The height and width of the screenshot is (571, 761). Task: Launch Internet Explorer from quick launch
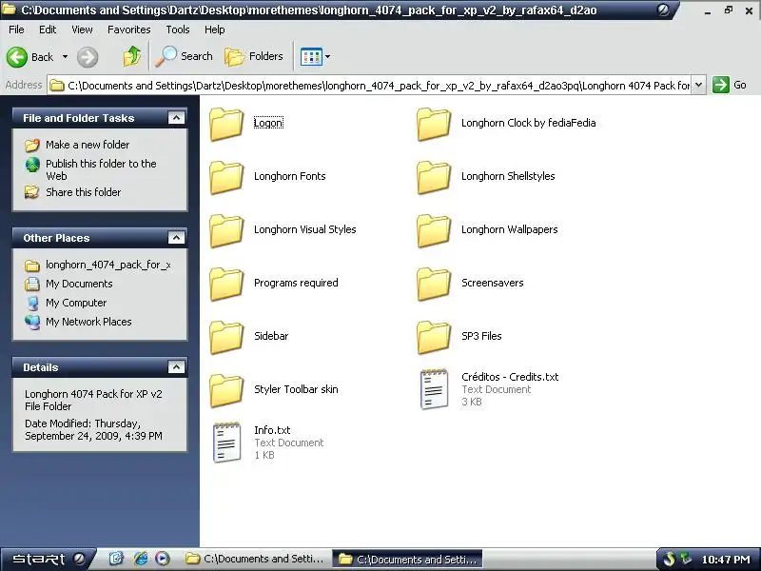(141, 559)
